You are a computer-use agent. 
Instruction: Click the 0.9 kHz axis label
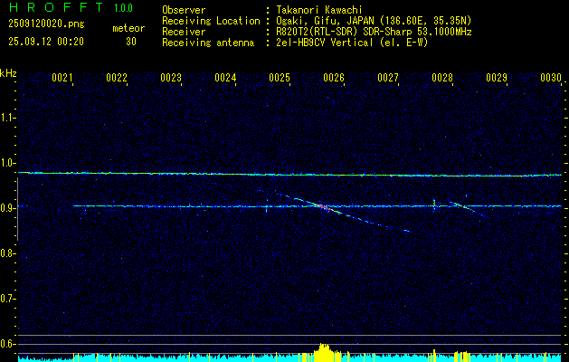7,208
